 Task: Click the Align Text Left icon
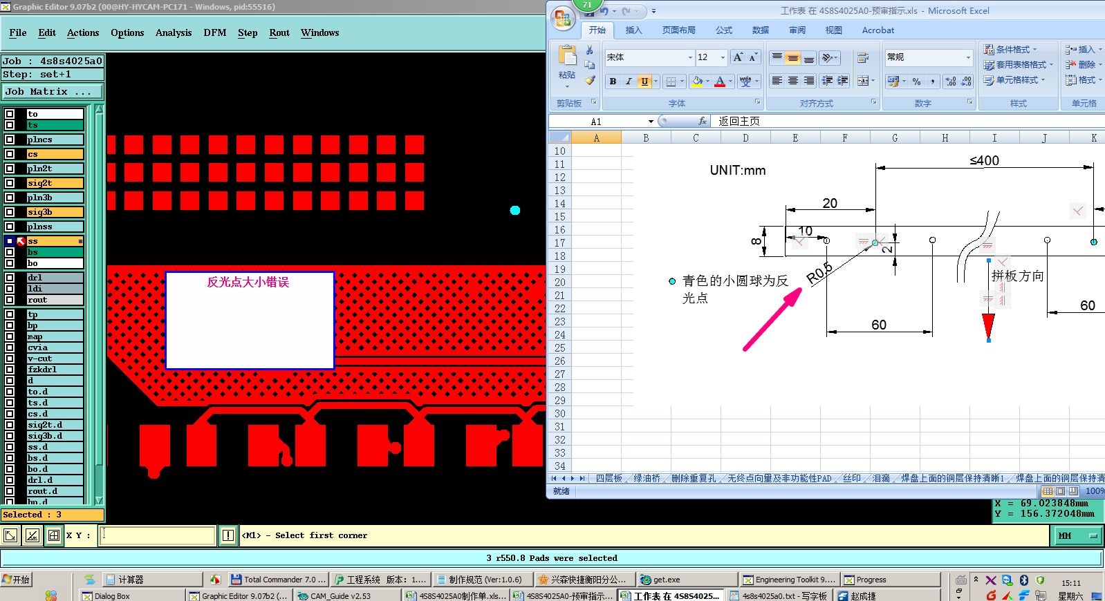pos(777,82)
